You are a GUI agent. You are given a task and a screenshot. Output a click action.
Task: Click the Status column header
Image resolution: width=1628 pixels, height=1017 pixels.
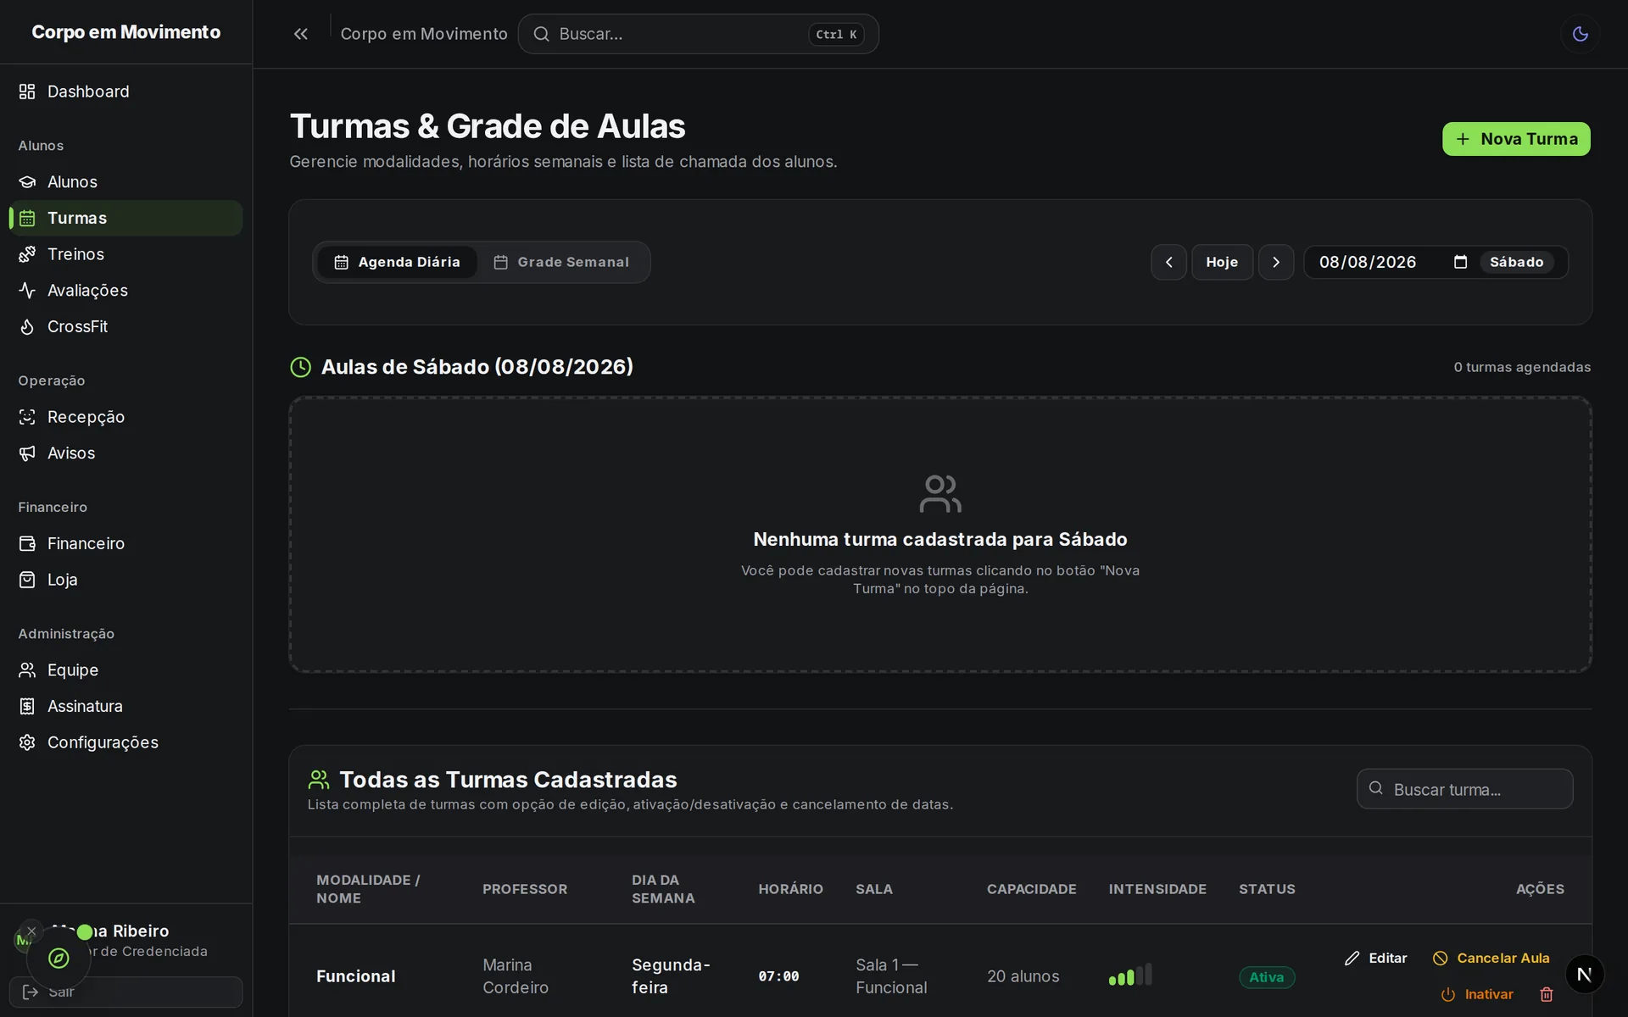tap(1267, 889)
